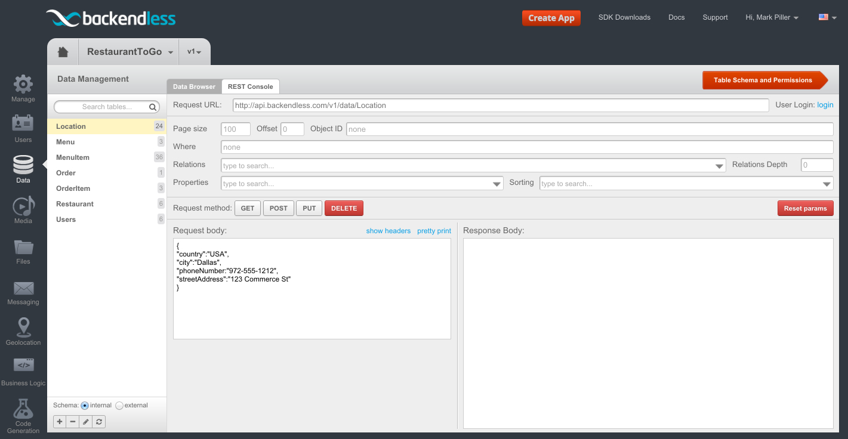
Task: Open the v1 version dropdown
Action: [x=195, y=52]
